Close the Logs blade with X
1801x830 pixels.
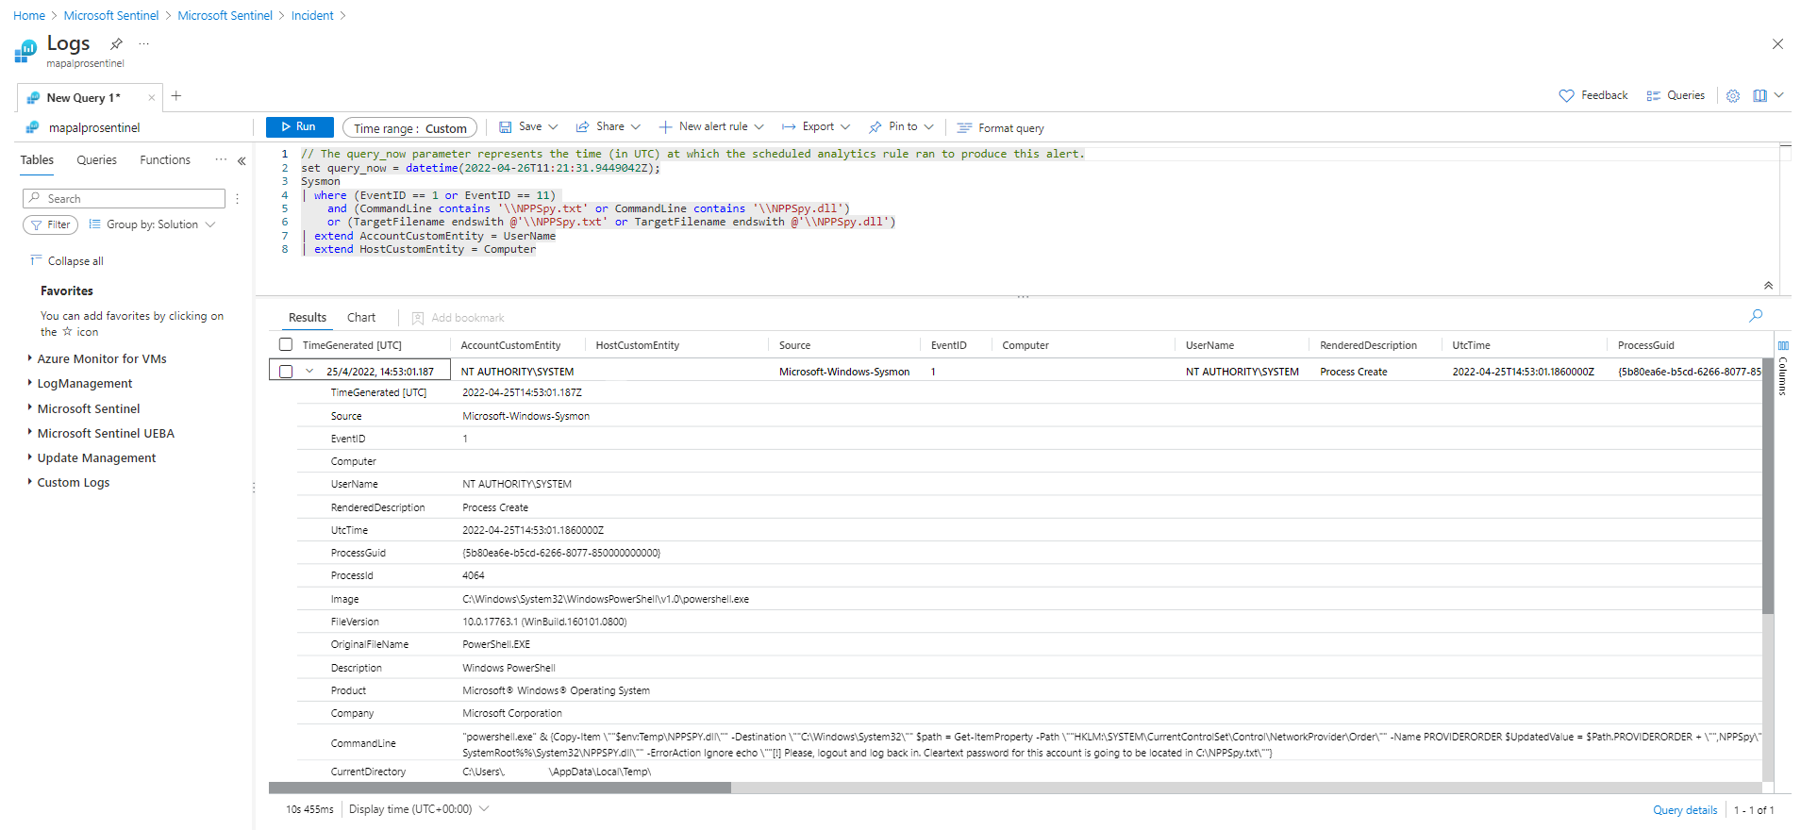(x=1777, y=44)
